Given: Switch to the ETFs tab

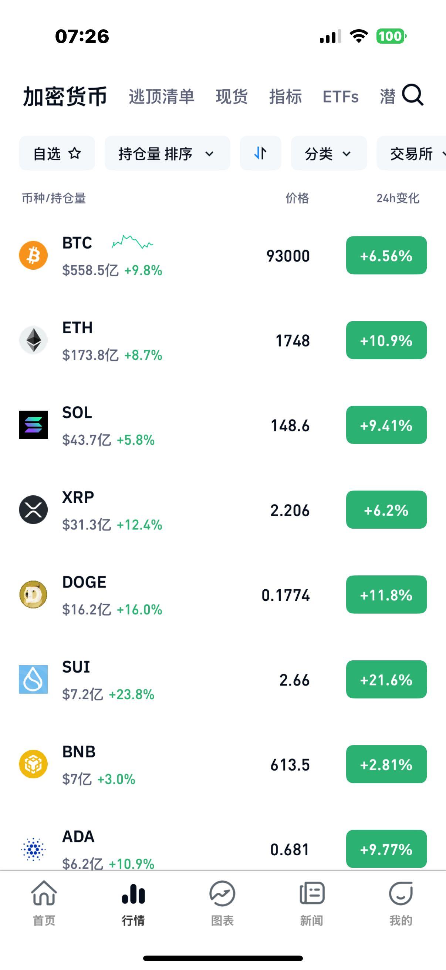Looking at the screenshot, I should point(340,97).
